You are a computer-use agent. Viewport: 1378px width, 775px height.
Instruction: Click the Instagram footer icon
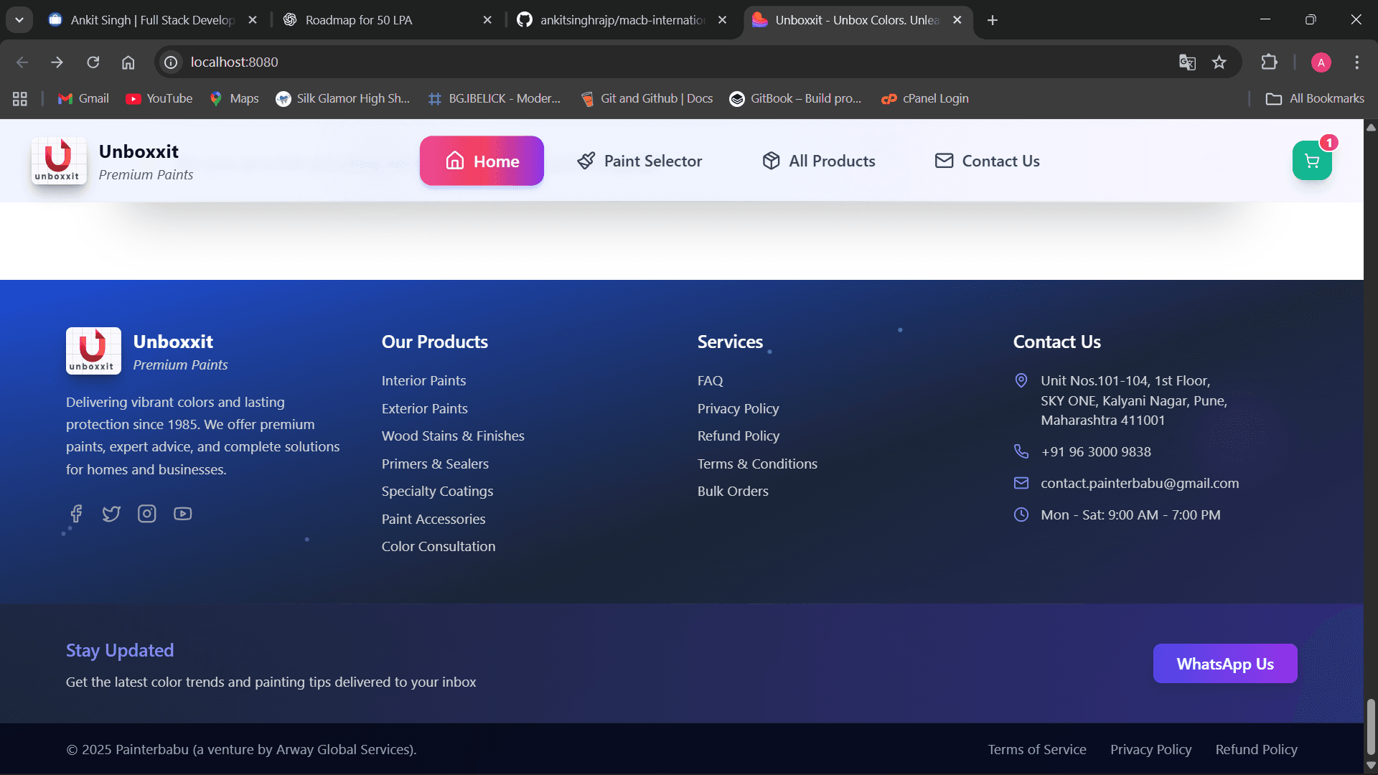click(147, 514)
